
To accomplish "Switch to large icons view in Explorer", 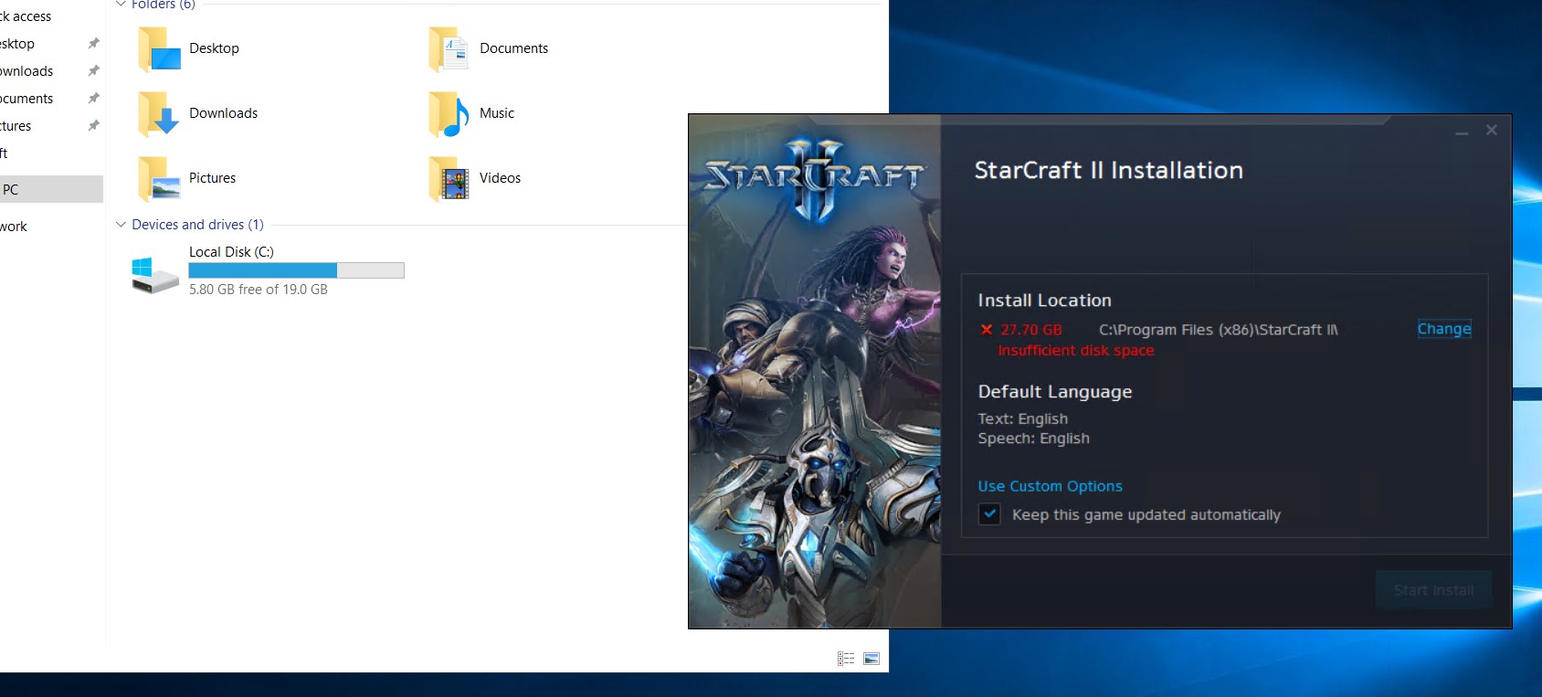I will (x=871, y=659).
